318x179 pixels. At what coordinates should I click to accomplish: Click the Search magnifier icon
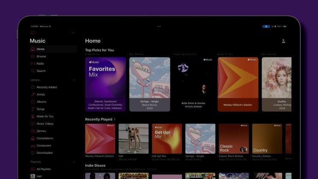pos(33,71)
